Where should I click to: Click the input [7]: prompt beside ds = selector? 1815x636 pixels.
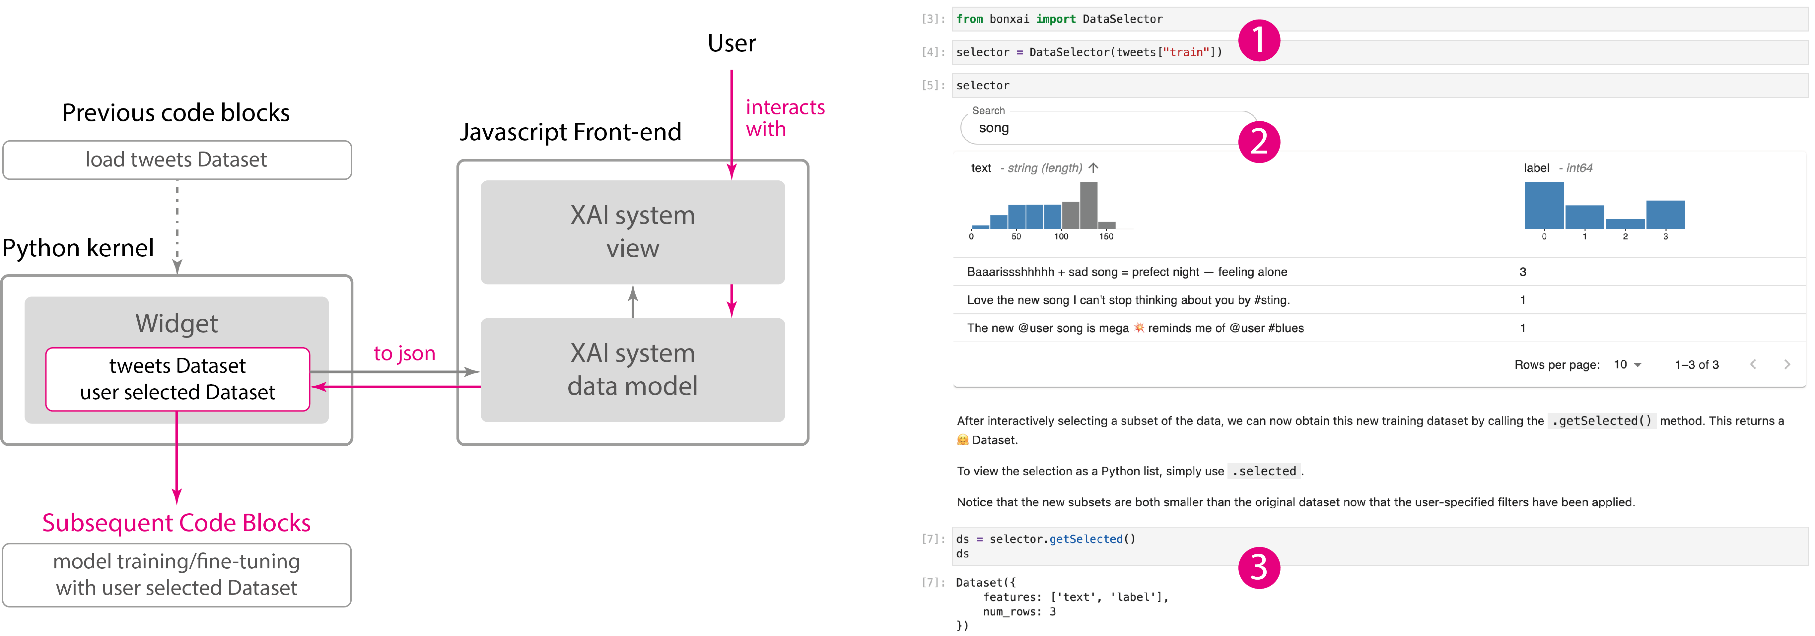coord(934,539)
